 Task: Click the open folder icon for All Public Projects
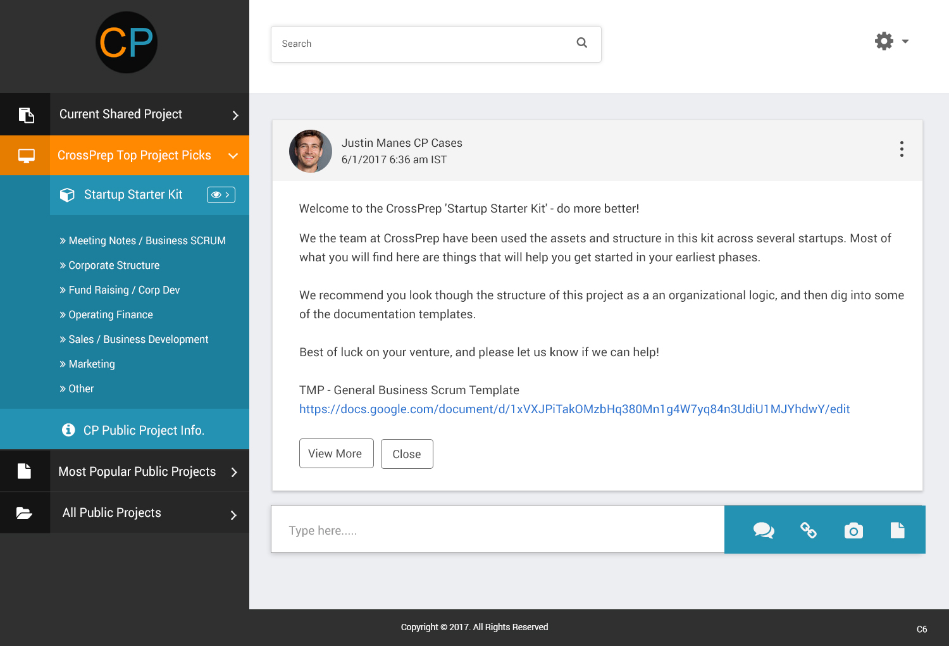click(24, 512)
